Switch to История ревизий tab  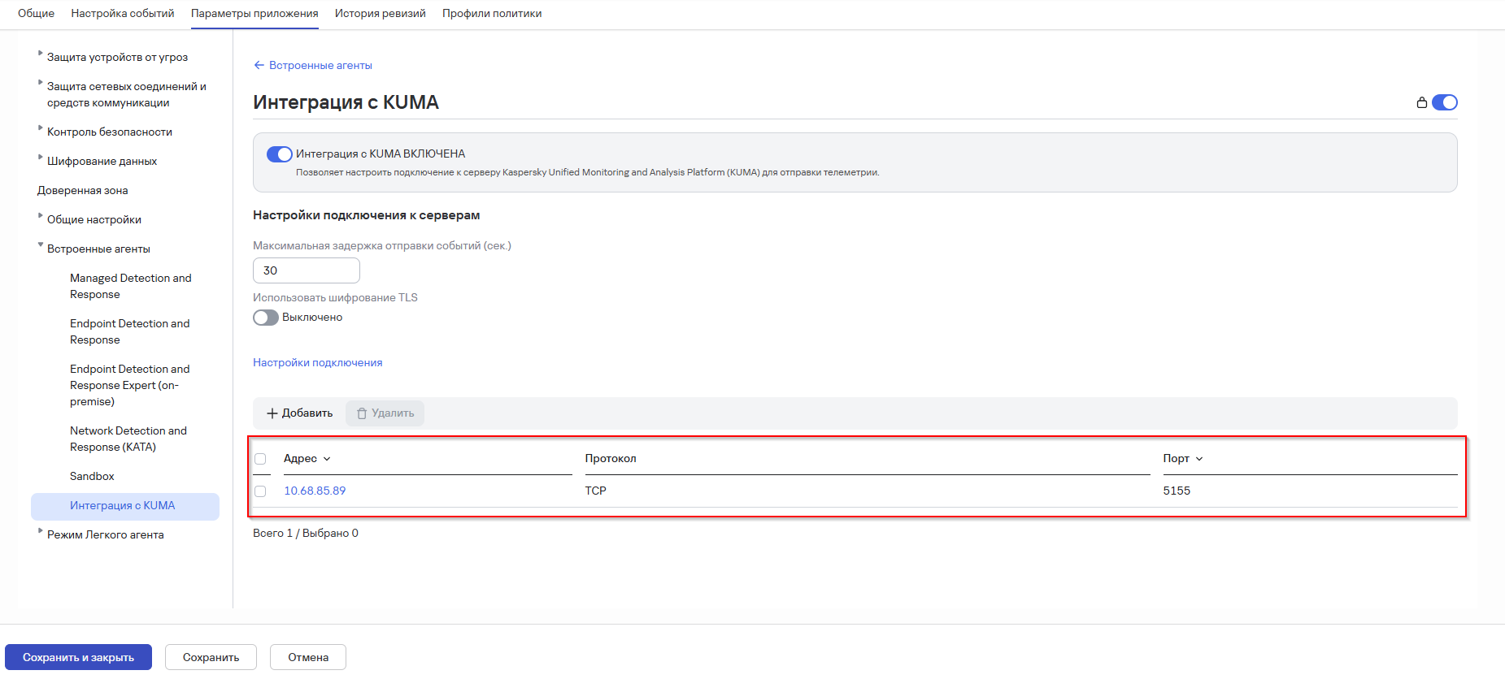[x=381, y=13]
